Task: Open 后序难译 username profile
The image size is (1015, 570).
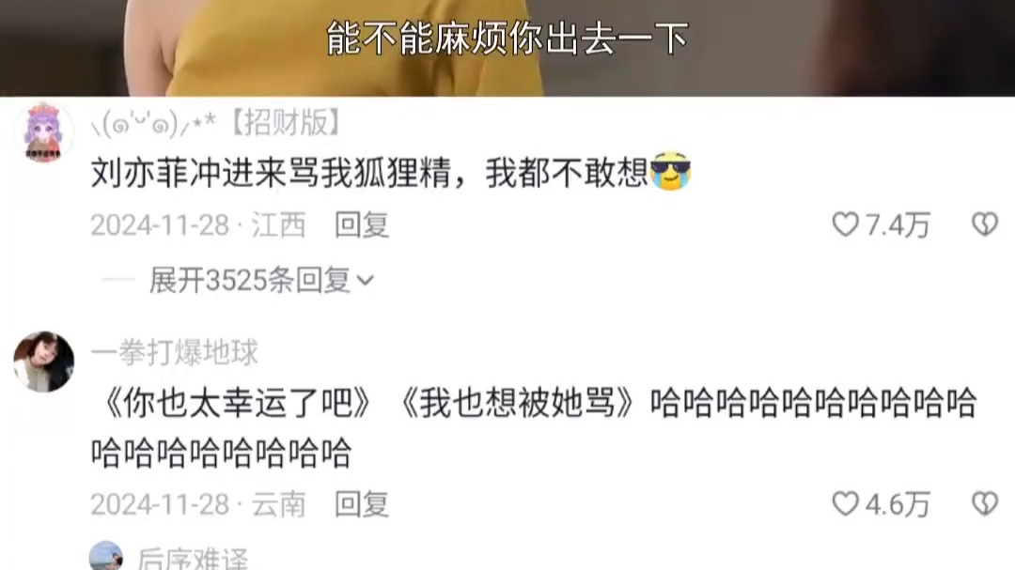Action: point(193,559)
